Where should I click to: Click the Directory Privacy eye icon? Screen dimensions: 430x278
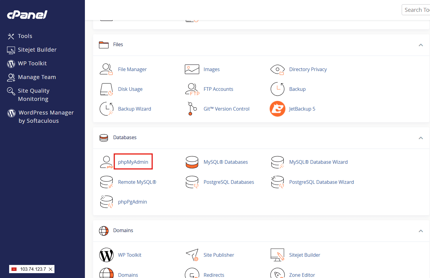277,69
